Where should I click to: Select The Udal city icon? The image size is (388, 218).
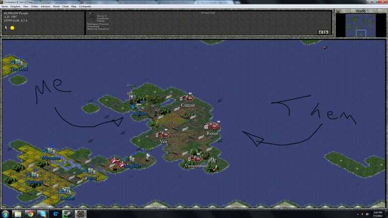click(x=16, y=62)
